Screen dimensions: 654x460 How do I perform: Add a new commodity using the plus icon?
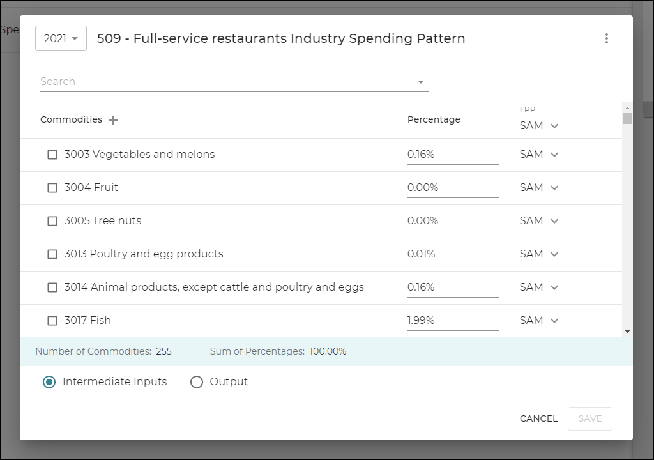[x=113, y=119]
